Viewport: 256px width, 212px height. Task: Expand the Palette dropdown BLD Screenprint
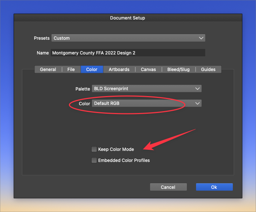tap(147, 89)
